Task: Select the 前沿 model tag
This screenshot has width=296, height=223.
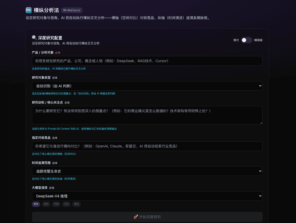Action: point(77,204)
